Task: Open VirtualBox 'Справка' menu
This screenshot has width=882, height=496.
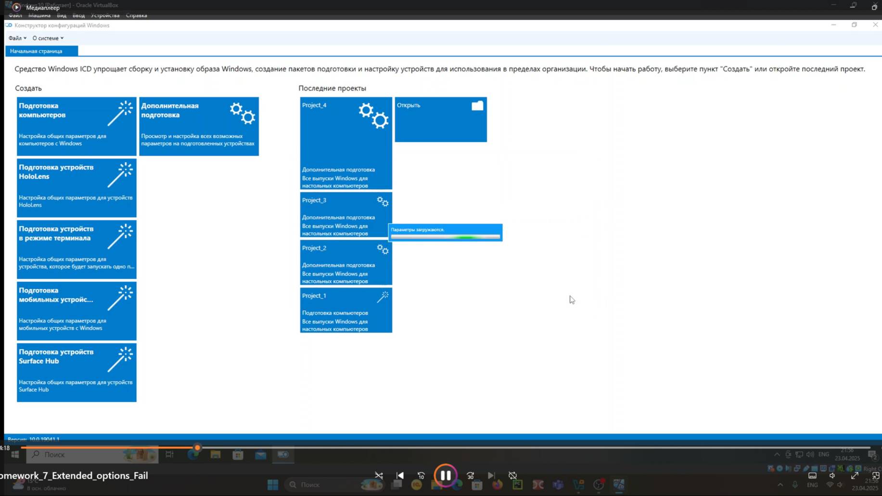Action: pyautogui.click(x=137, y=15)
